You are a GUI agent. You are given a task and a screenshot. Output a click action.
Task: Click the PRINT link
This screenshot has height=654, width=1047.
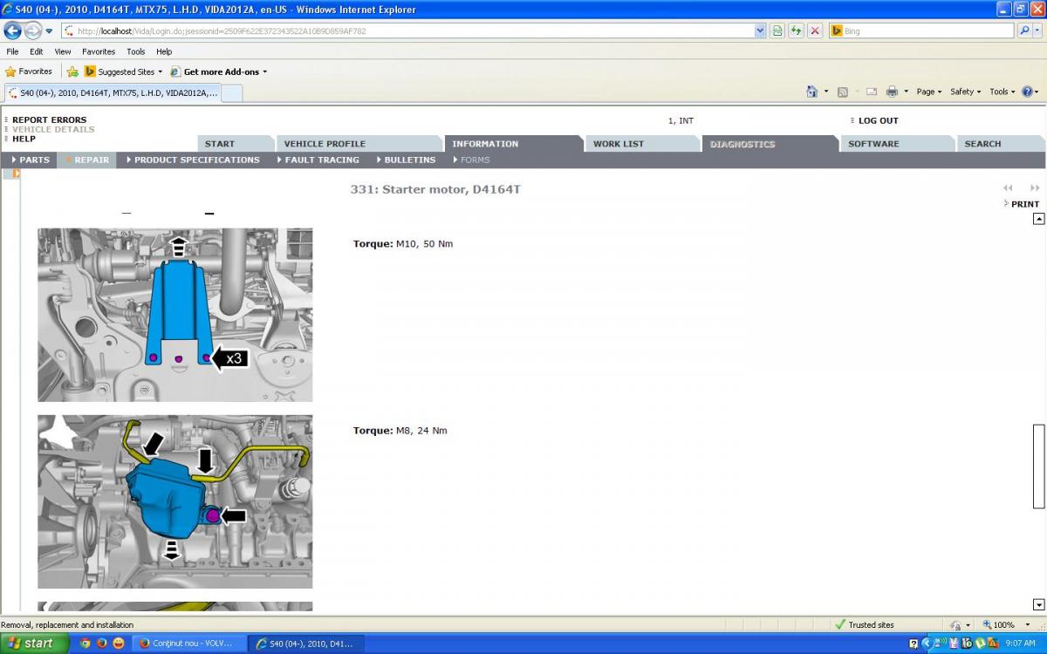pos(1024,204)
